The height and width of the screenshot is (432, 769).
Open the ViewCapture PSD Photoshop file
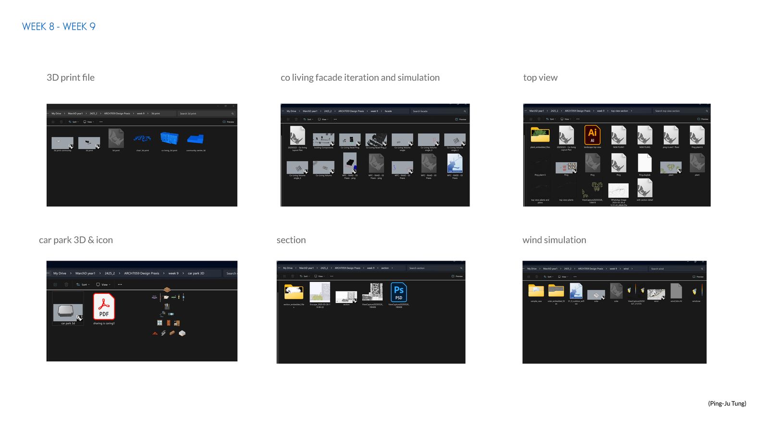pyautogui.click(x=398, y=293)
